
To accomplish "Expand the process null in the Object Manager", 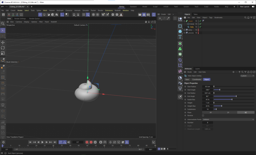I will 184,33.
